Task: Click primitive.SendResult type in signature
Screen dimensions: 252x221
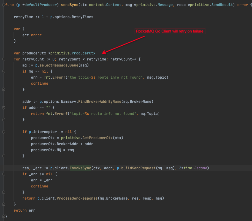Action: [211, 5]
